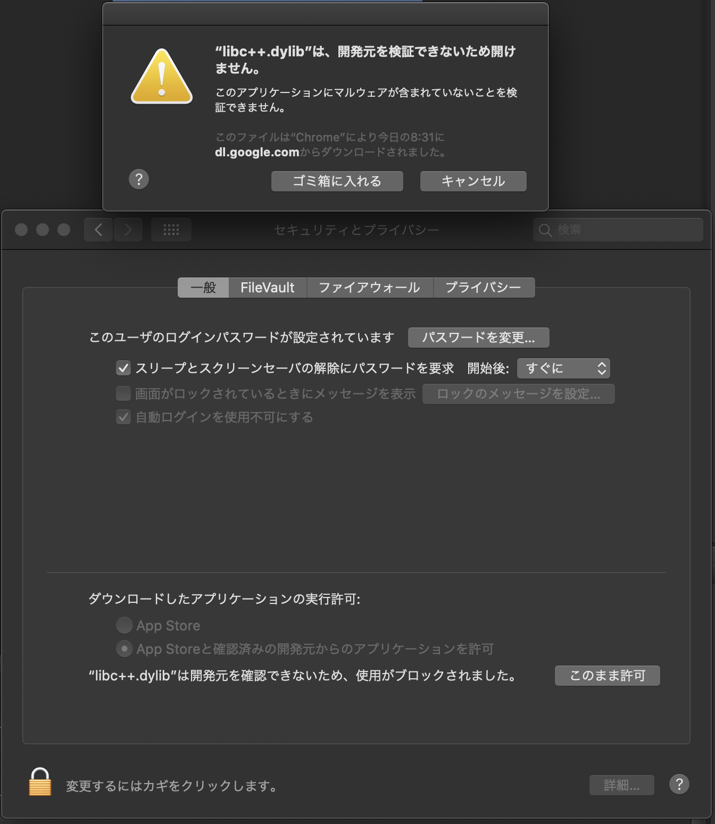Viewport: 715px width, 824px height.
Task: Select the App Store only radio button
Action: (124, 625)
